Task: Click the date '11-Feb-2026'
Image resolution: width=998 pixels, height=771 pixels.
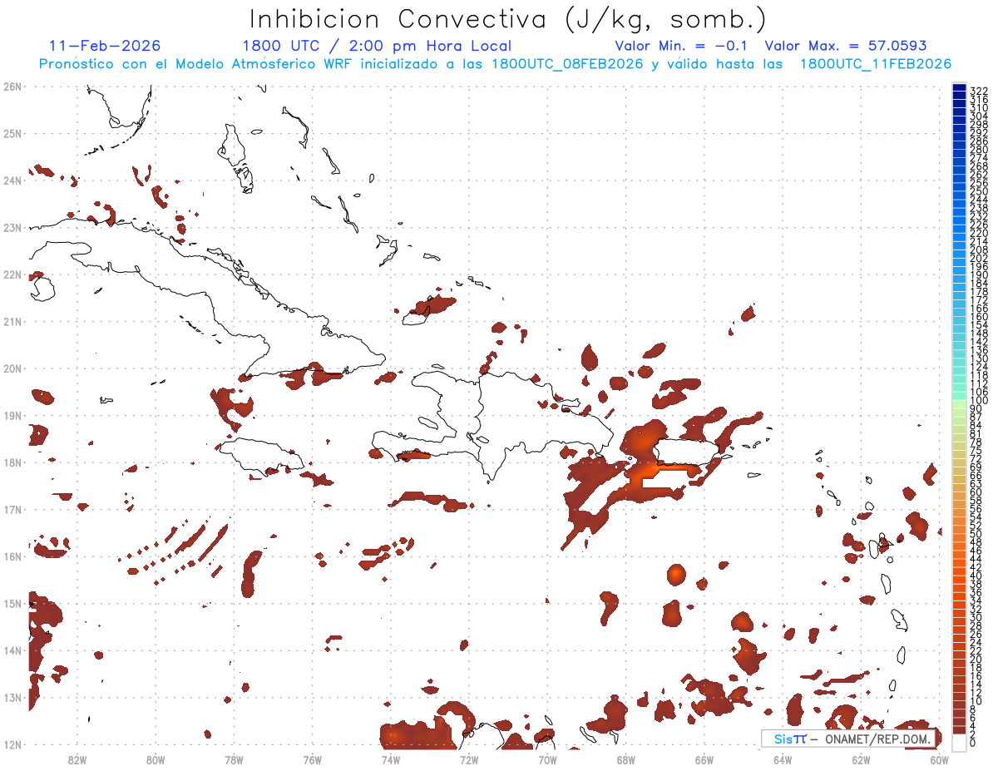Action: coord(105,46)
